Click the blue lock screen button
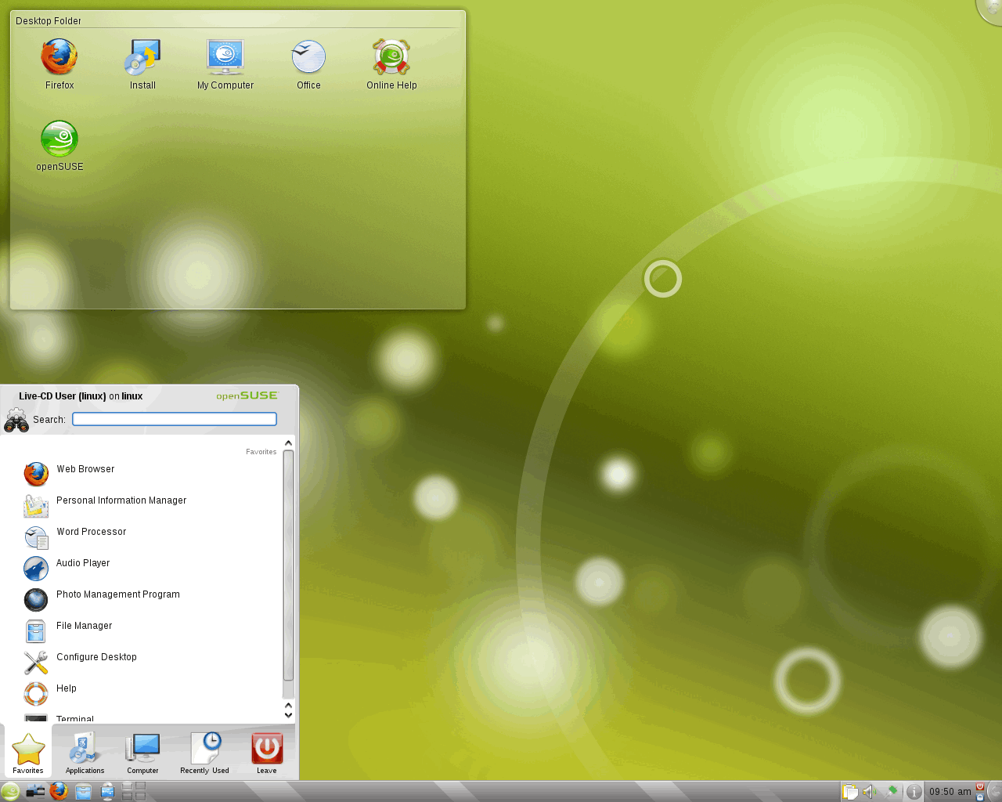 [980, 797]
